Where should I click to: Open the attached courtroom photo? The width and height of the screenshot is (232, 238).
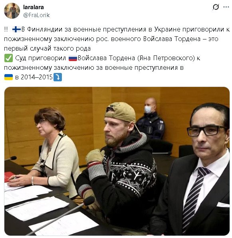117,161
